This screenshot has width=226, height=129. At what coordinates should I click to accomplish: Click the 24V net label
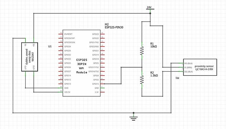149,7
